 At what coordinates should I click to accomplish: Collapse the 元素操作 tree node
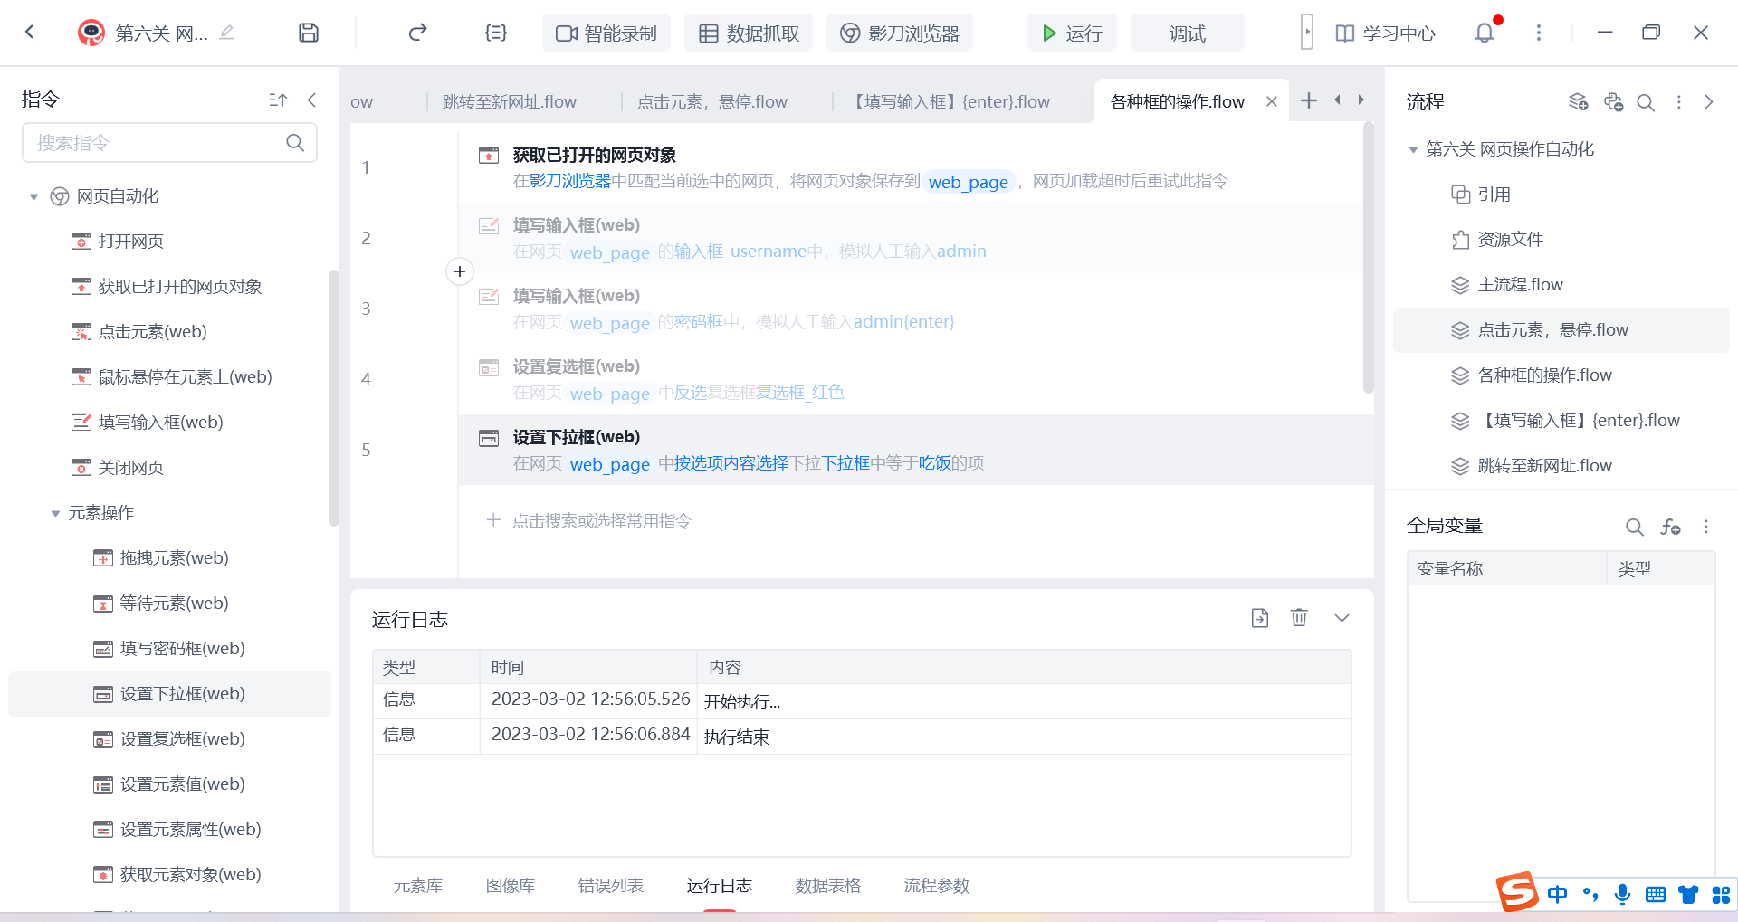[55, 513]
